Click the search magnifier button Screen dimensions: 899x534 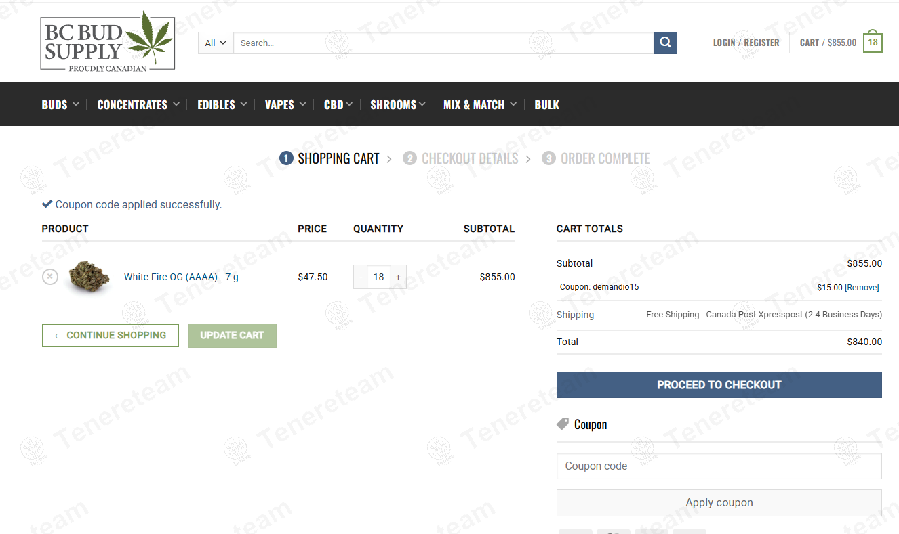tap(666, 43)
